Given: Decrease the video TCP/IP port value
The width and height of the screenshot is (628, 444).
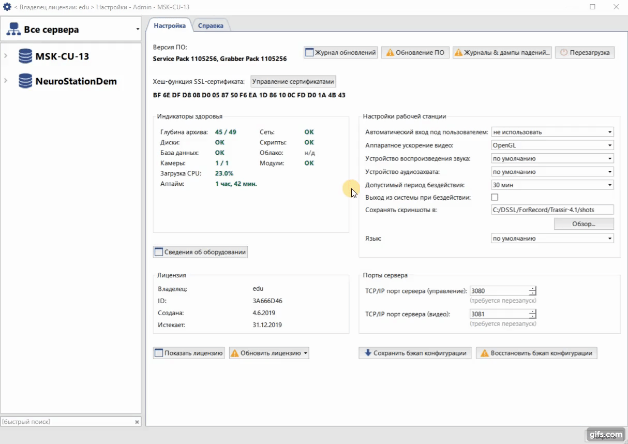Looking at the screenshot, I should pos(533,317).
